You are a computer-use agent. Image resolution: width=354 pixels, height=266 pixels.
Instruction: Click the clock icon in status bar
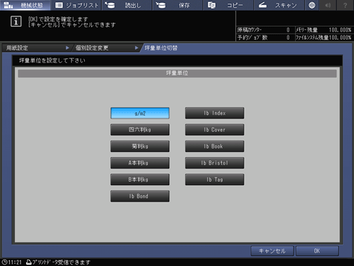click(4, 262)
